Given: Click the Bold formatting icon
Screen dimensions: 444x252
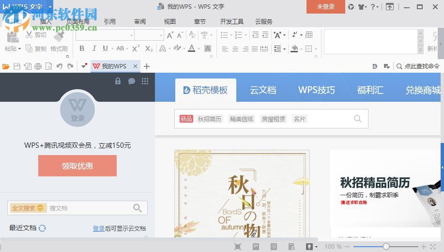Looking at the screenshot, I should (x=82, y=48).
